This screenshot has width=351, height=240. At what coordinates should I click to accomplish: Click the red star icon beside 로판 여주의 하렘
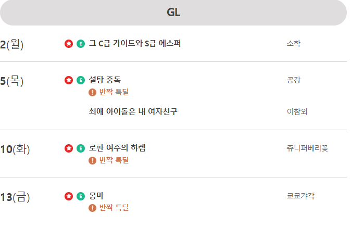click(x=69, y=148)
